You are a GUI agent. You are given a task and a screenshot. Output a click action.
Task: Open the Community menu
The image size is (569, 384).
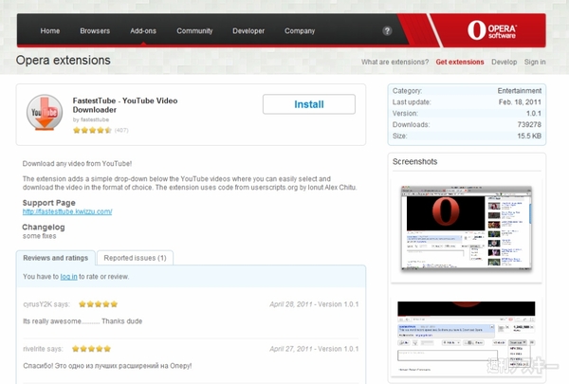tap(194, 31)
